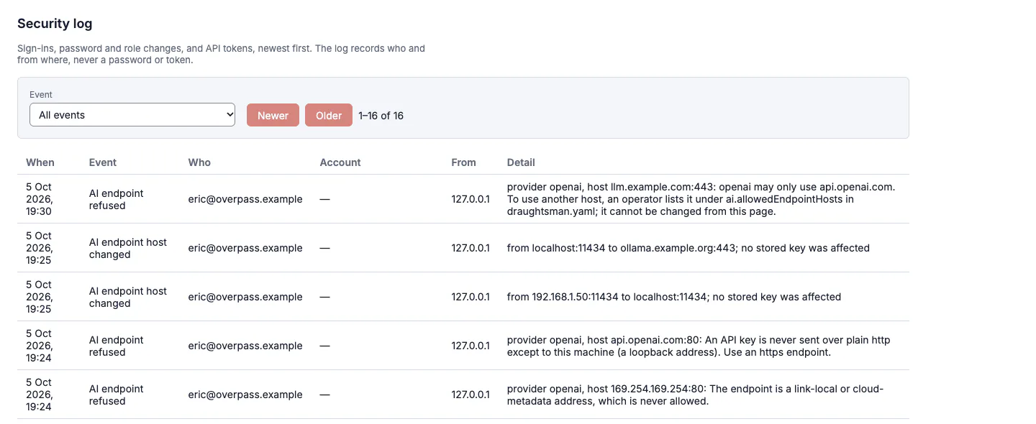Click the detail about link-local or cloud-metadata address

click(x=695, y=395)
